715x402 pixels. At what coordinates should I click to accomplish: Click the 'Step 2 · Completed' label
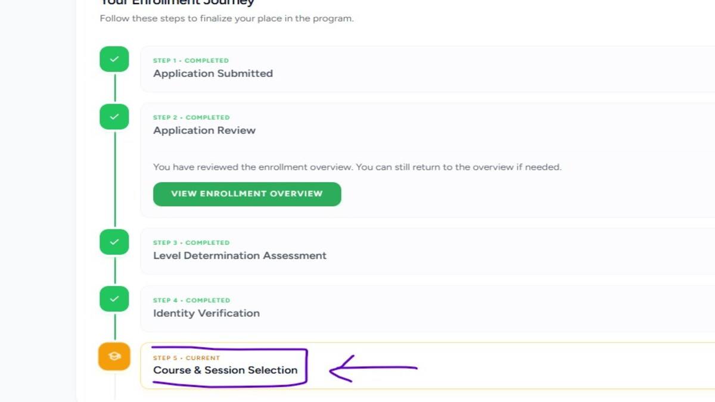click(191, 117)
